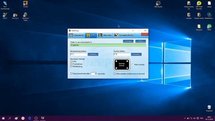Click the benchmarks folder path field

click(108, 45)
